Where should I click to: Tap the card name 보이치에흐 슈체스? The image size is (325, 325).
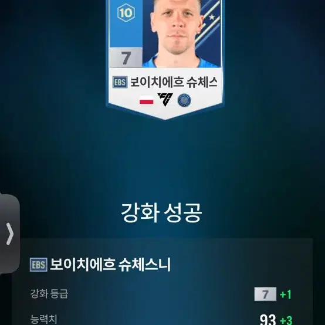tap(174, 82)
